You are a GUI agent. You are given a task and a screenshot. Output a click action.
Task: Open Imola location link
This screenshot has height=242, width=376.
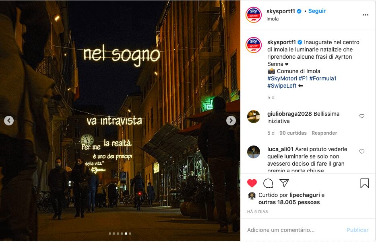pos(273,19)
